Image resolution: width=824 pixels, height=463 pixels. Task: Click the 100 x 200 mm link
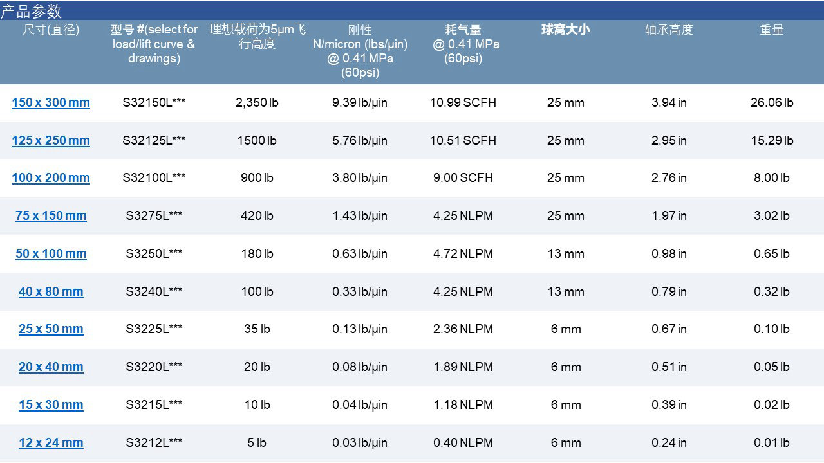tap(51, 178)
